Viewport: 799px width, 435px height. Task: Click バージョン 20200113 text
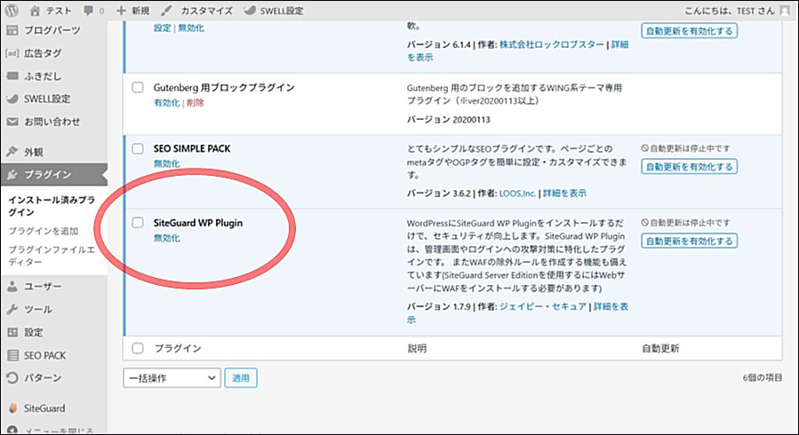coord(449,120)
